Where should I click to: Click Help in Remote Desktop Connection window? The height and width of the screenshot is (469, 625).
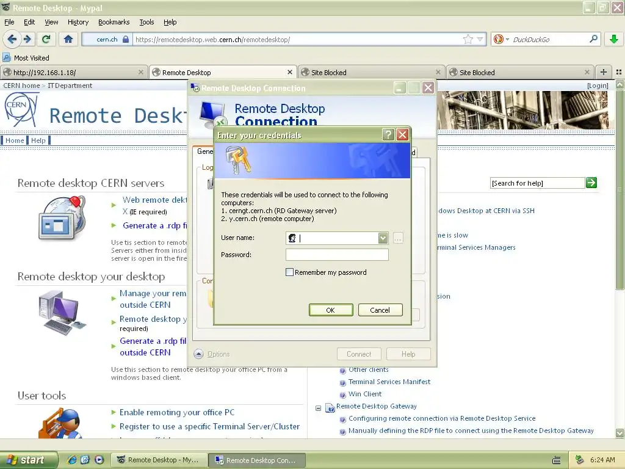(x=408, y=354)
